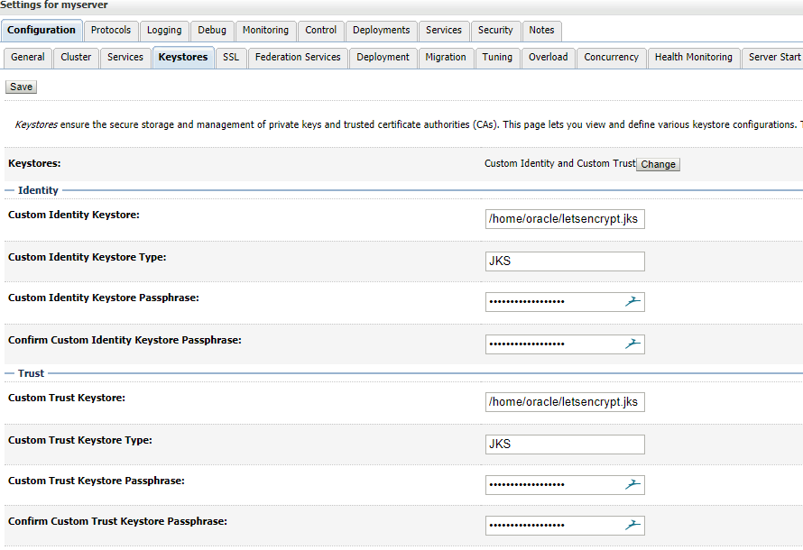Open the Health Monitoring sub-tab
The image size is (803, 550).
[x=693, y=58]
